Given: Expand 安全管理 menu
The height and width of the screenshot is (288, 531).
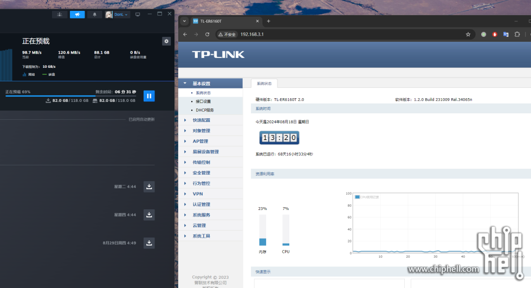Looking at the screenshot, I should 211,173.
